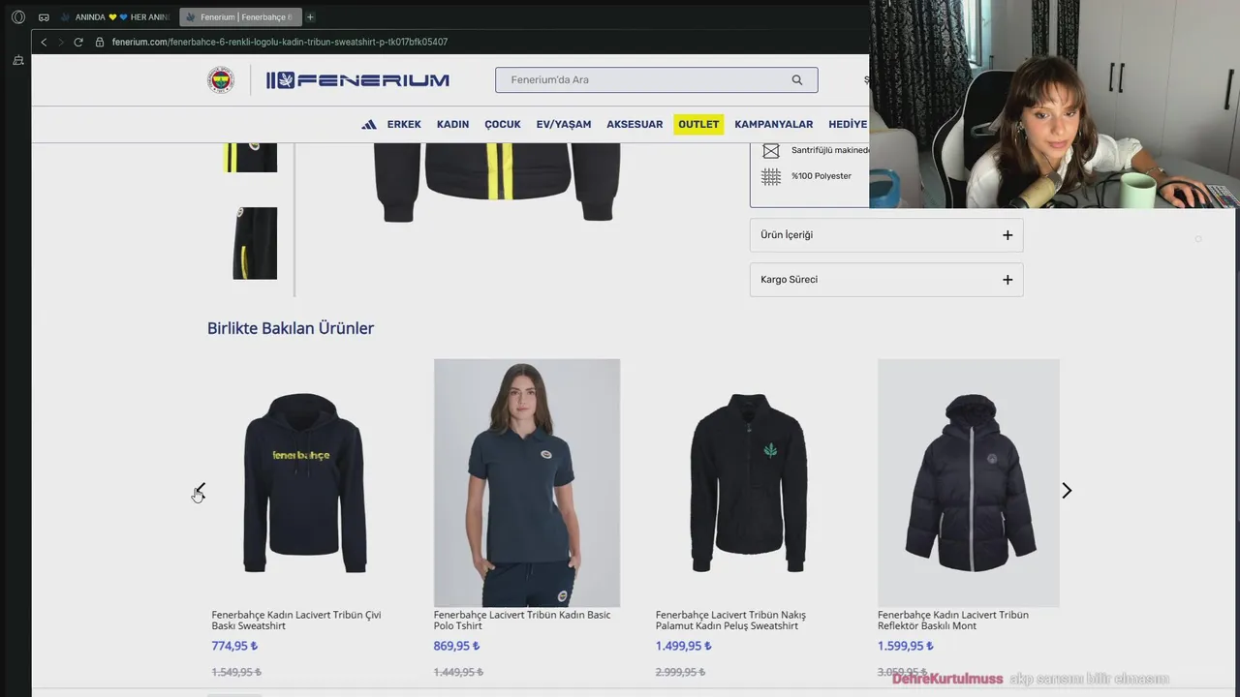Open the Nakış Palamut Kadın Peluş Sweatshirt link
This screenshot has width=1240, height=697.
730,621
